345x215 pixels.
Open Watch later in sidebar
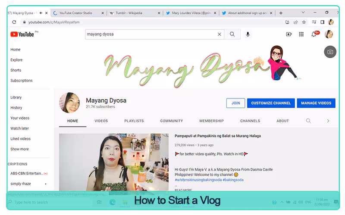coord(19,128)
